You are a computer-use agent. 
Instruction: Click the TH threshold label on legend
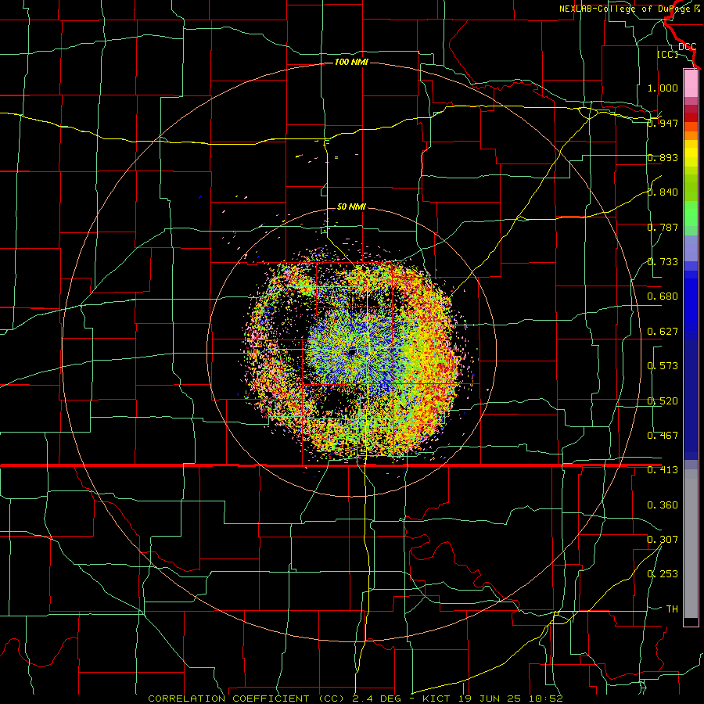pos(672,609)
